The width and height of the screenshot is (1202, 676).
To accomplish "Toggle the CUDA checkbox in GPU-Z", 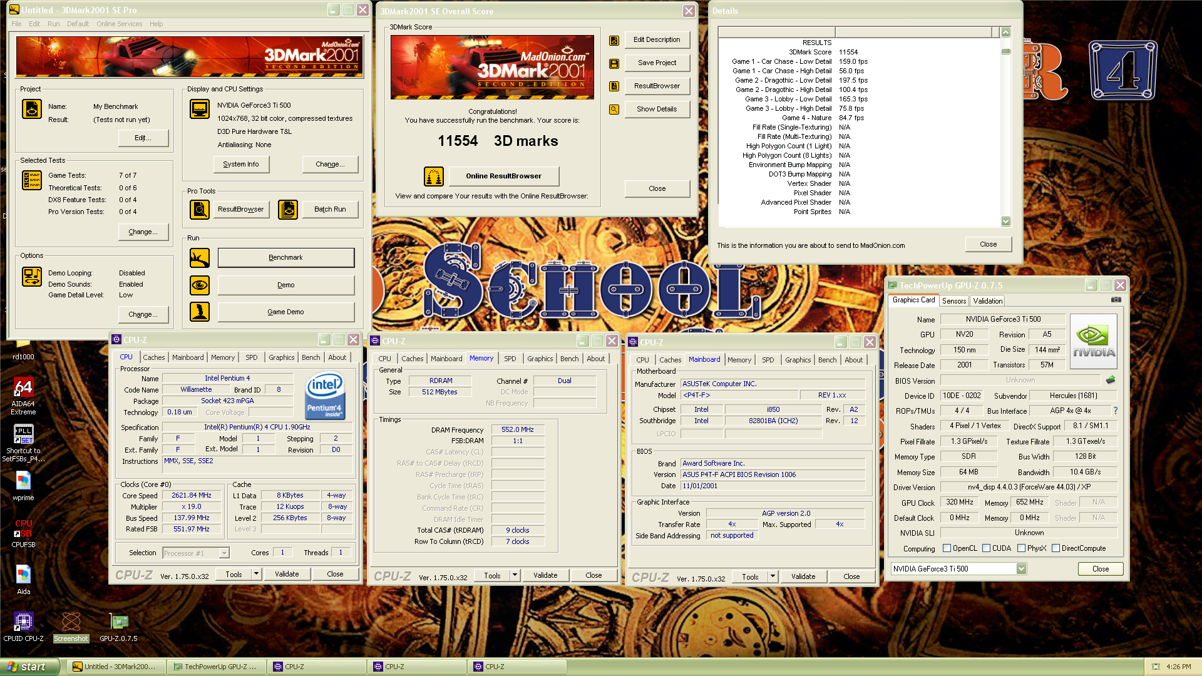I will [986, 548].
